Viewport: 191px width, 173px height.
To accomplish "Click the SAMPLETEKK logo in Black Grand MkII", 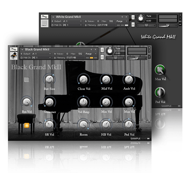I will (140, 139).
